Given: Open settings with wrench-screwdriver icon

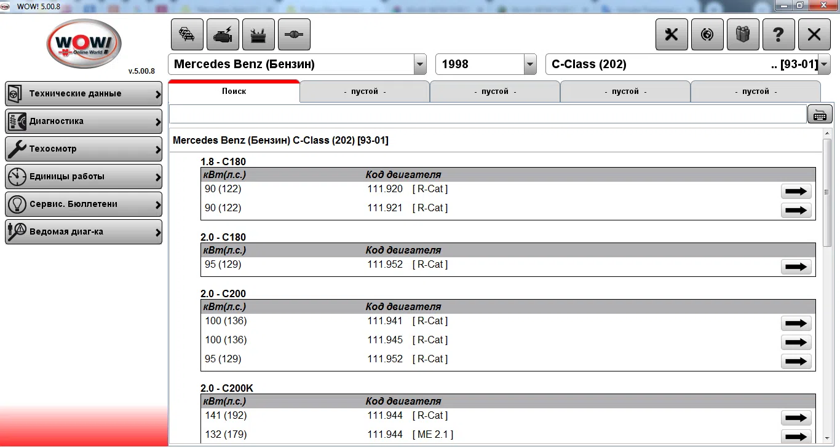Looking at the screenshot, I should (x=672, y=34).
